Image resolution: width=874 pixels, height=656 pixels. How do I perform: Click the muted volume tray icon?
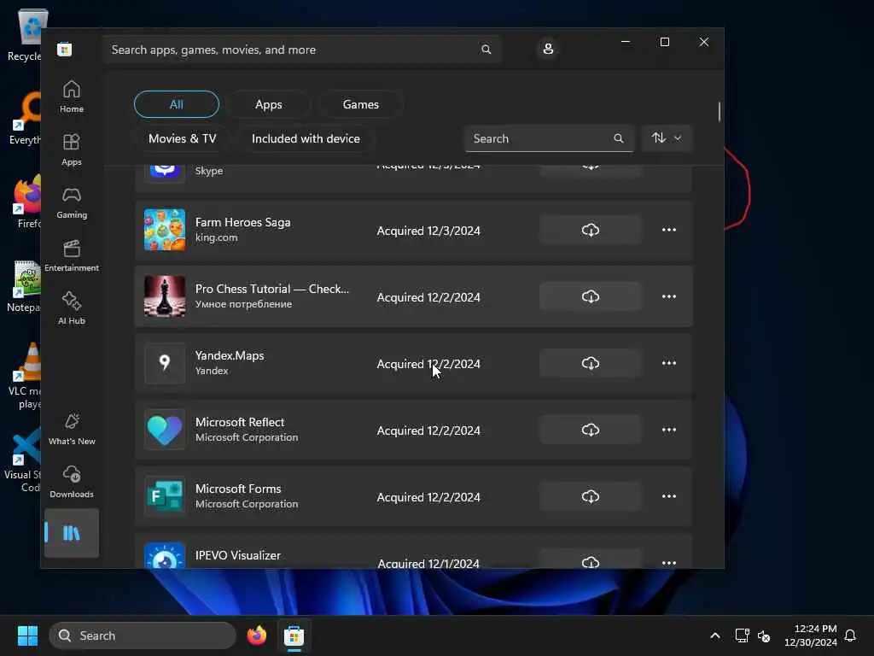pyautogui.click(x=764, y=635)
